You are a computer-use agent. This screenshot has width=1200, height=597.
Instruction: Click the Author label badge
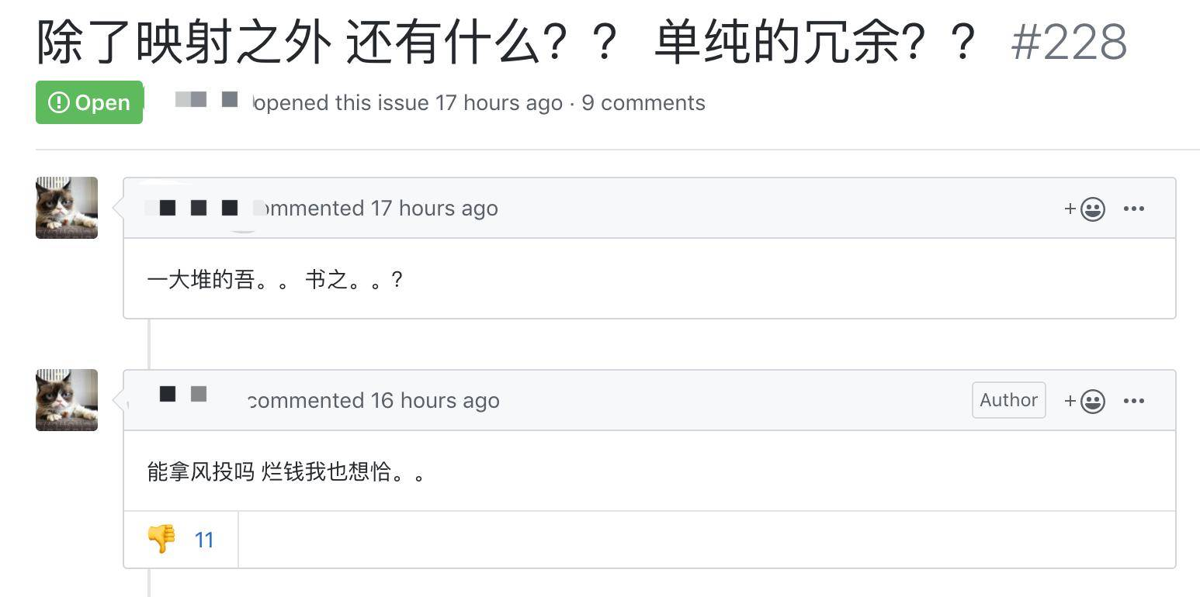[x=1008, y=400]
